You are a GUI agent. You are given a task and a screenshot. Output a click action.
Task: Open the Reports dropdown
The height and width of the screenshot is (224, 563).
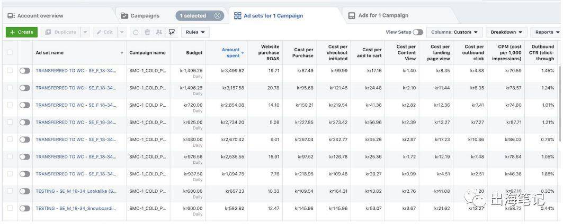(547, 32)
